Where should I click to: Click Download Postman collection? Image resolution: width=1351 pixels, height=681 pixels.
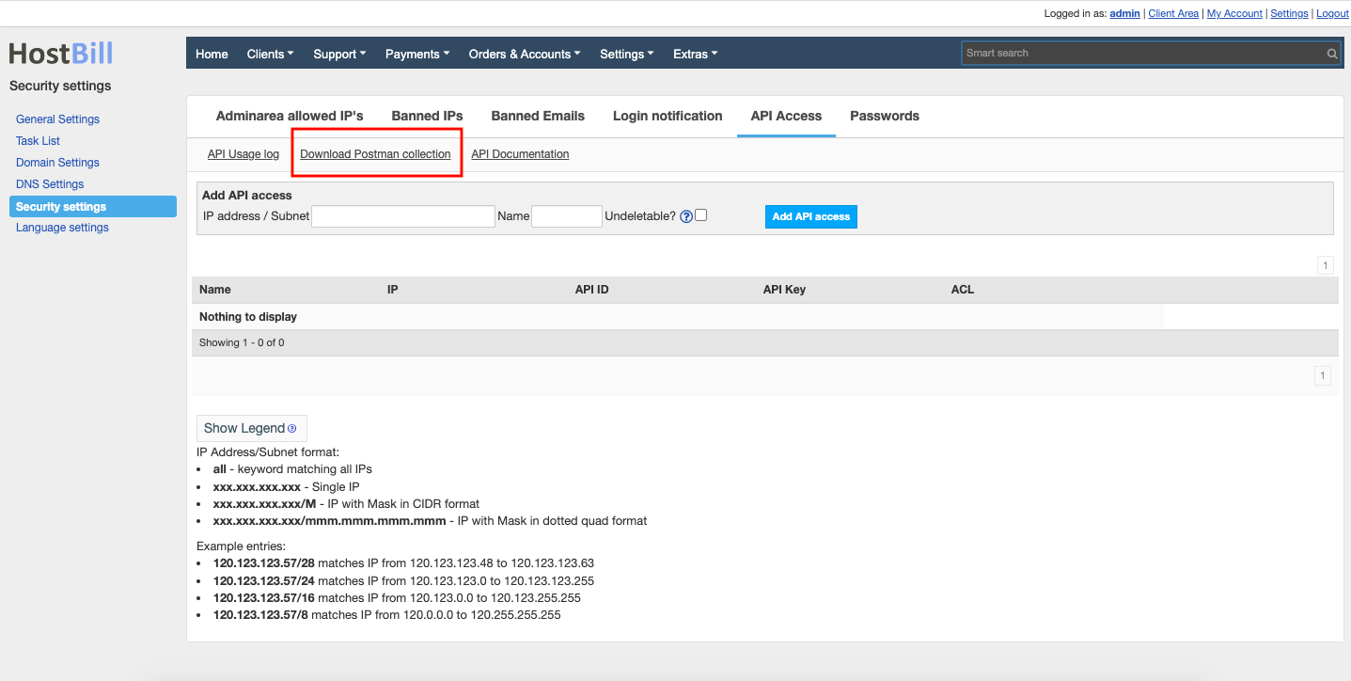point(376,153)
